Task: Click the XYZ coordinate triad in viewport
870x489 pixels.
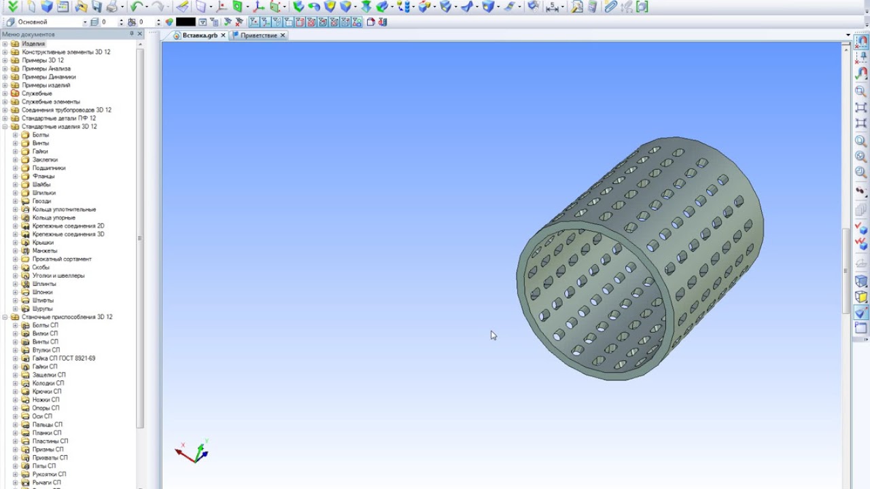Action: click(193, 451)
